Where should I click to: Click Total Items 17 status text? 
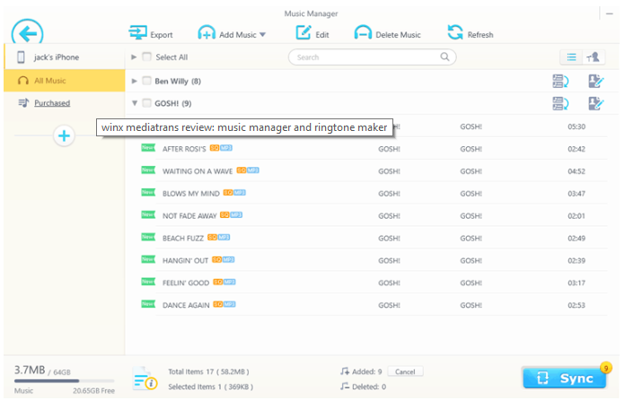208,371
